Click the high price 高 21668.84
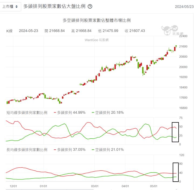This screenshot has width=194, height=190. [x=81, y=31]
